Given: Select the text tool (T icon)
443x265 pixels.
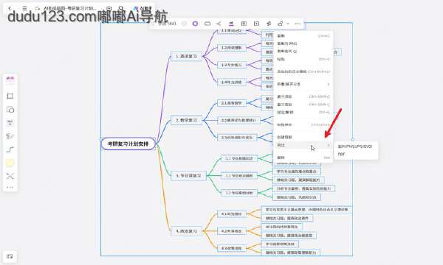Looking at the screenshot, I should 10,123.
